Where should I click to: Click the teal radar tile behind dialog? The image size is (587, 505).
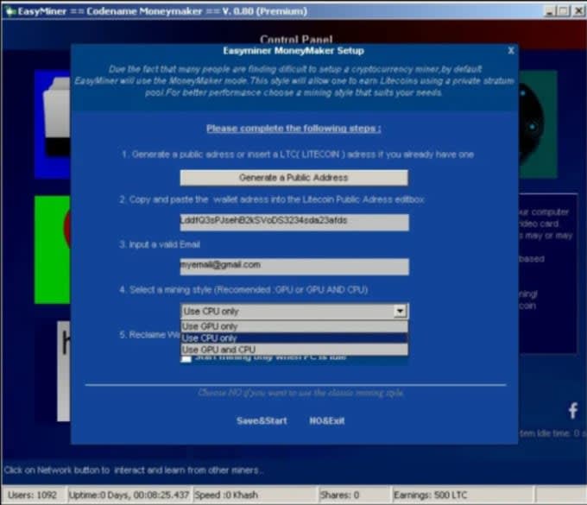pyautogui.click(x=538, y=124)
